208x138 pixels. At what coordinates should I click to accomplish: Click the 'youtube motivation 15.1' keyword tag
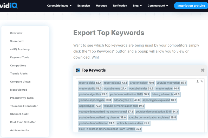(171, 83)
